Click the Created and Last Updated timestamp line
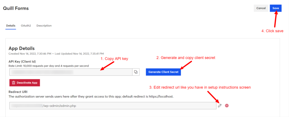 pos(56,54)
